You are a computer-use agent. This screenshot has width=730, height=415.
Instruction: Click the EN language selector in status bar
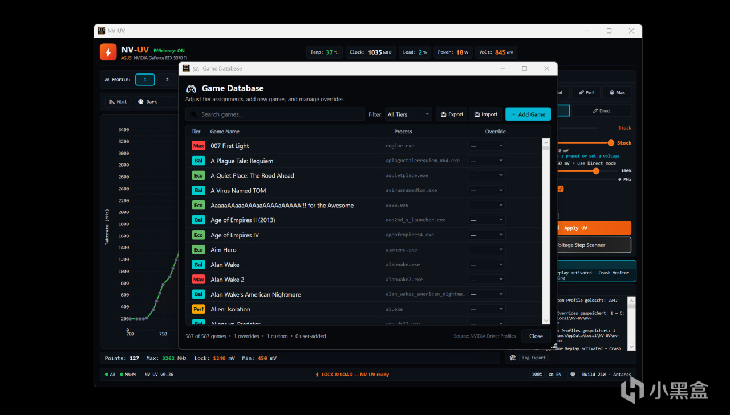pos(555,375)
